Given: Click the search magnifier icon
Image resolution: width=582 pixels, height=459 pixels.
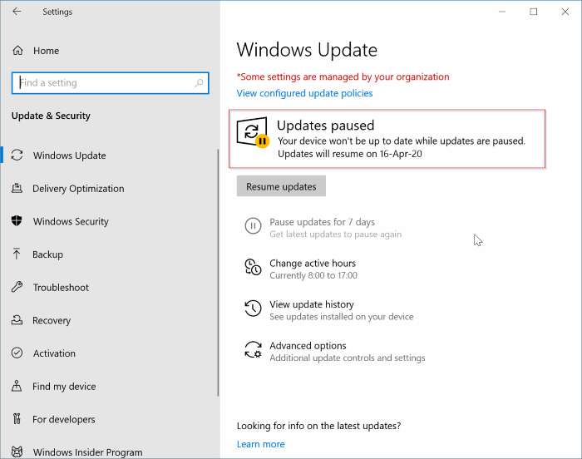Looking at the screenshot, I should pos(199,83).
